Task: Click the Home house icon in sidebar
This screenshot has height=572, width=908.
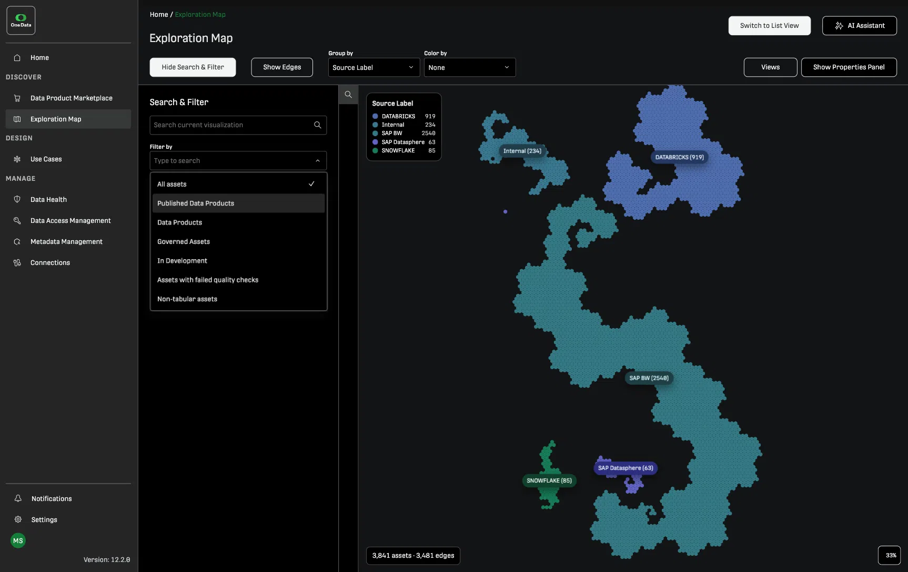Action: 17,58
